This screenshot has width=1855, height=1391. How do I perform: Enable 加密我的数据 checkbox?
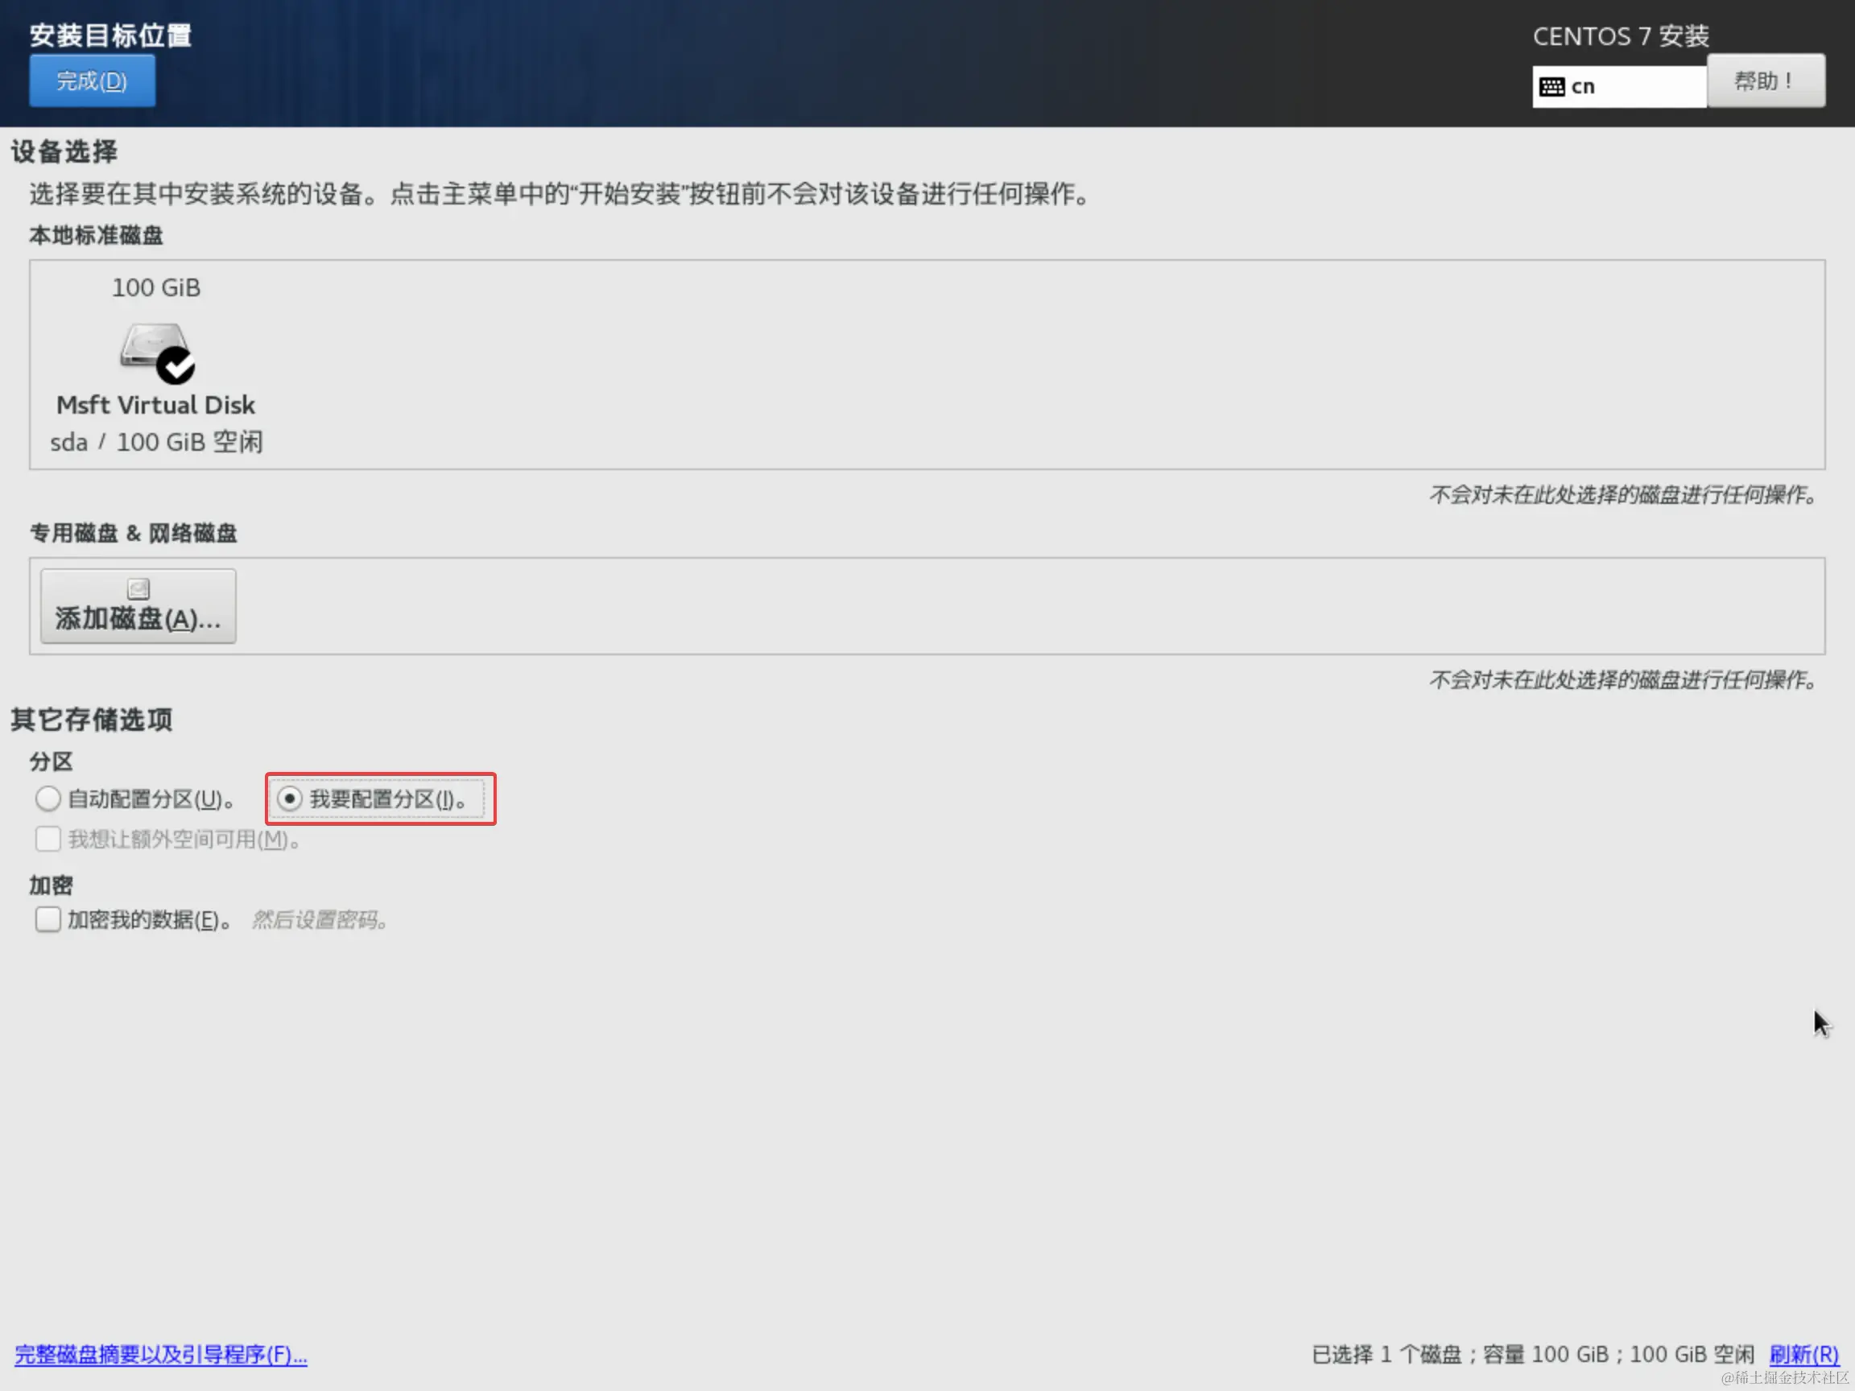tap(48, 920)
